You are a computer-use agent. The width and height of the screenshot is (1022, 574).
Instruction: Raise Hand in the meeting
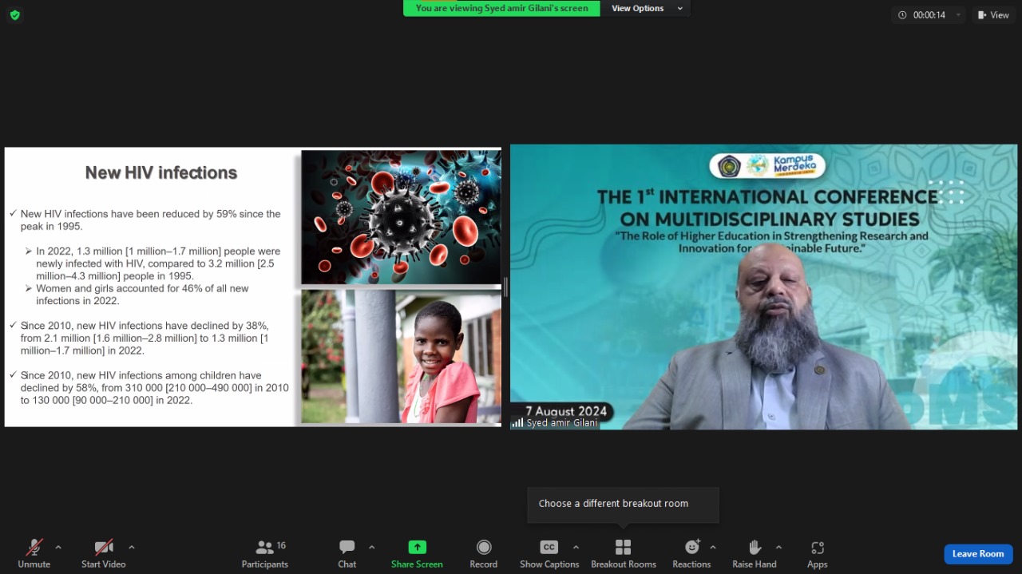(754, 553)
